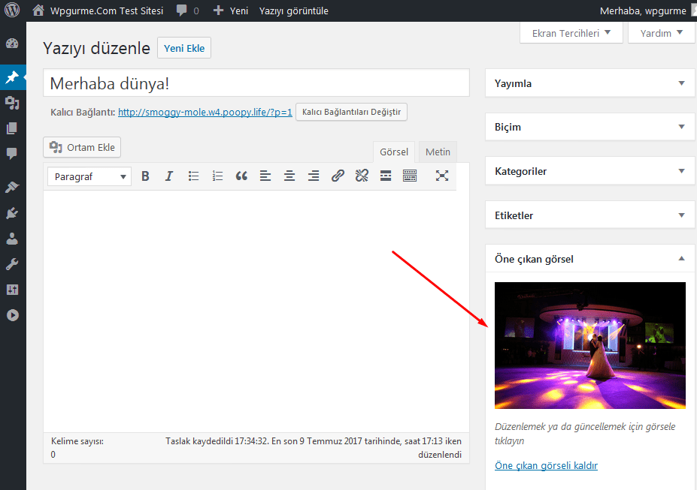The width and height of the screenshot is (697, 490).
Task: Click Kalıcı Bağlantıları Değiştir button
Action: point(351,112)
